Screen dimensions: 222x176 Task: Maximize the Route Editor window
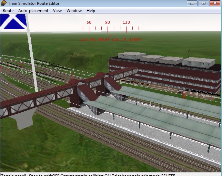pos(203,3)
